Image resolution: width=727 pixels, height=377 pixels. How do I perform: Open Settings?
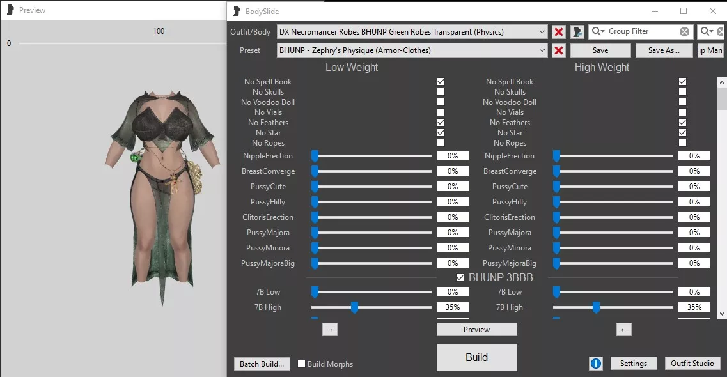(634, 363)
